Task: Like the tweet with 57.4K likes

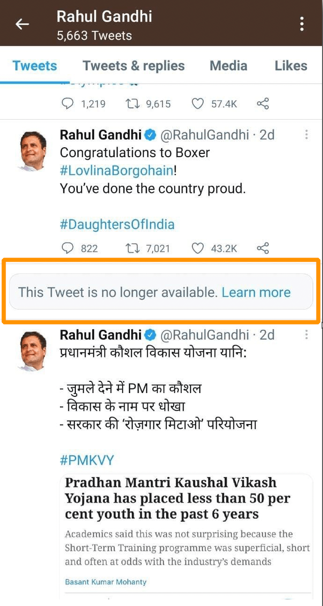Action: click(198, 104)
